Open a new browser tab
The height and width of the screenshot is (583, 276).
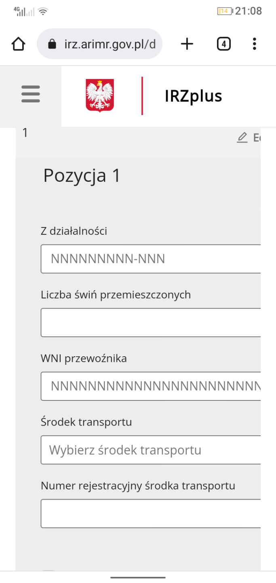tap(187, 44)
